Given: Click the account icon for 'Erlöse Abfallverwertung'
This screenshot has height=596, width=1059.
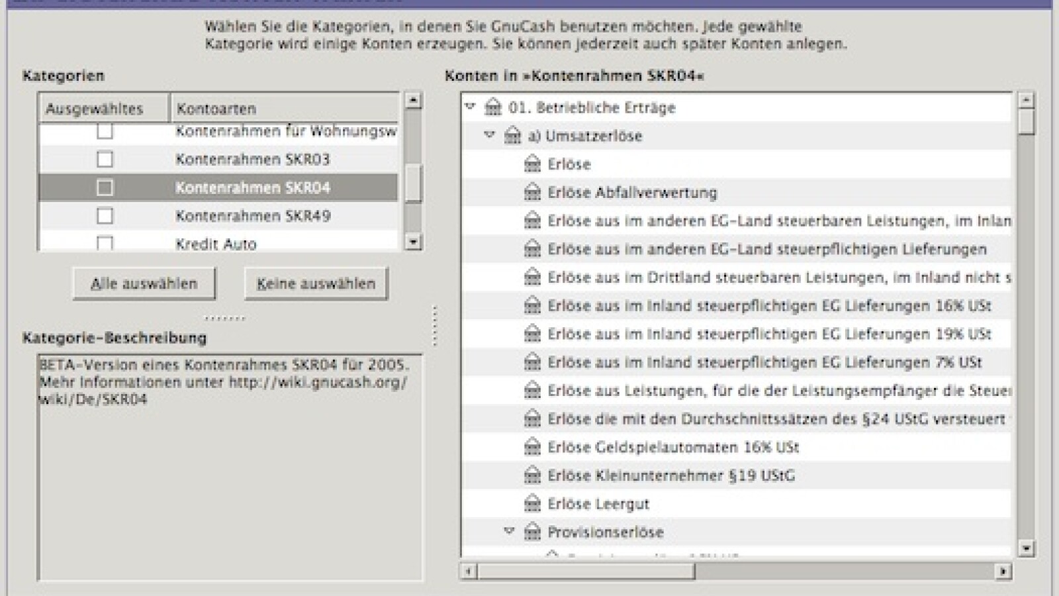Looking at the screenshot, I should 532,192.
